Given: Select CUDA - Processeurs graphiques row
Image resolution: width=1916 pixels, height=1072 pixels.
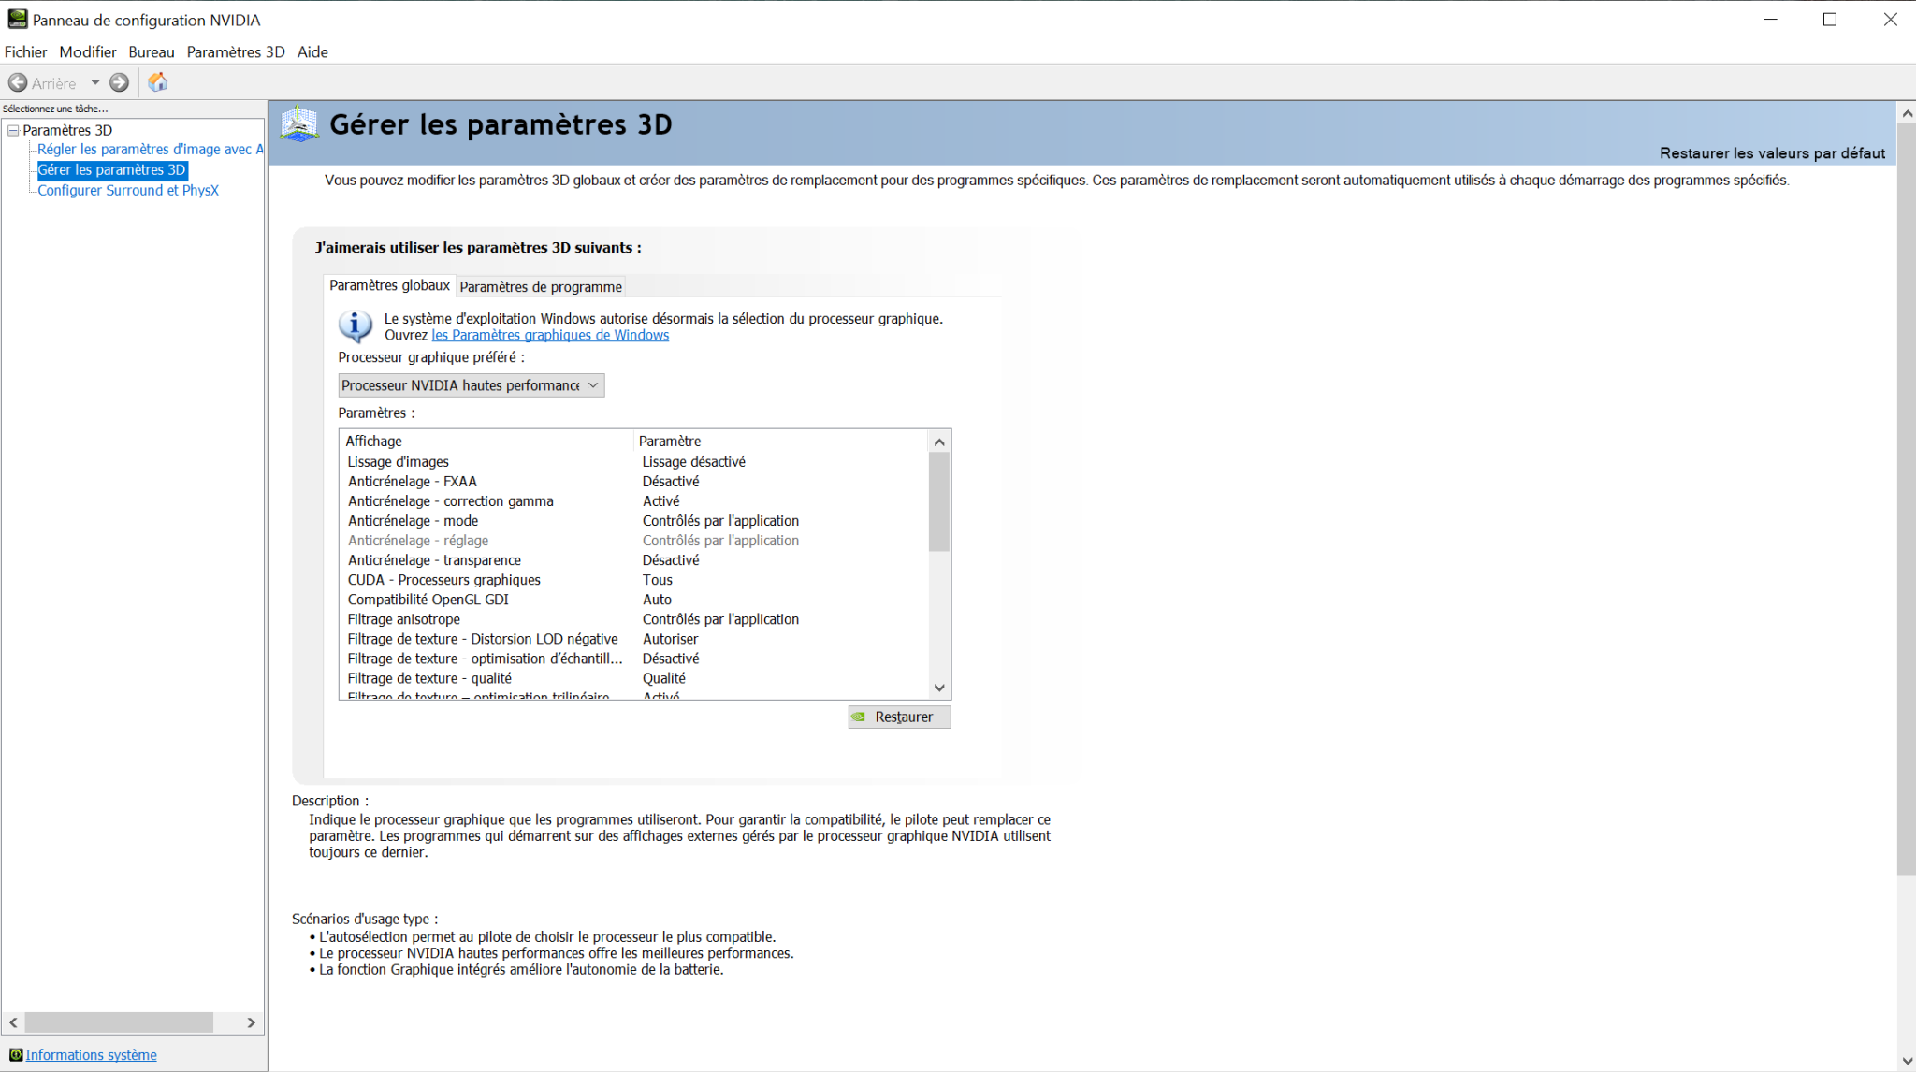Looking at the screenshot, I should click(634, 580).
